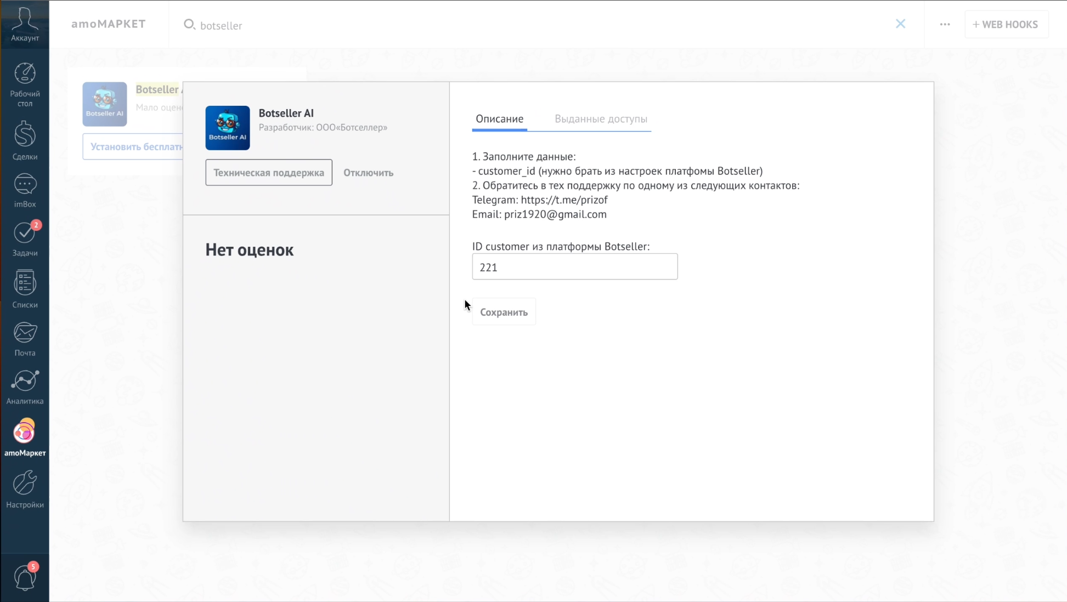Image resolution: width=1067 pixels, height=602 pixels.
Task: Open the Аккаунт profile icon
Action: (x=25, y=24)
